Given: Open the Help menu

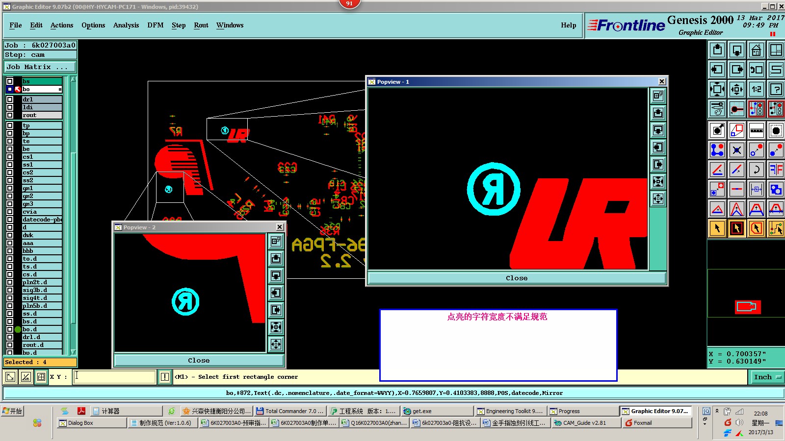Looking at the screenshot, I should (x=569, y=25).
